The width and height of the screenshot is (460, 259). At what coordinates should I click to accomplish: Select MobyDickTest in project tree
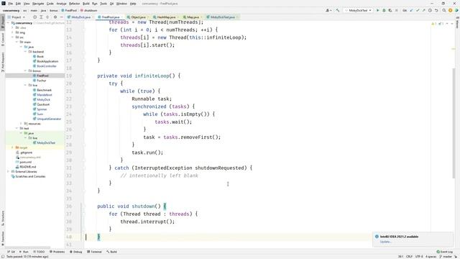[x=46, y=142]
